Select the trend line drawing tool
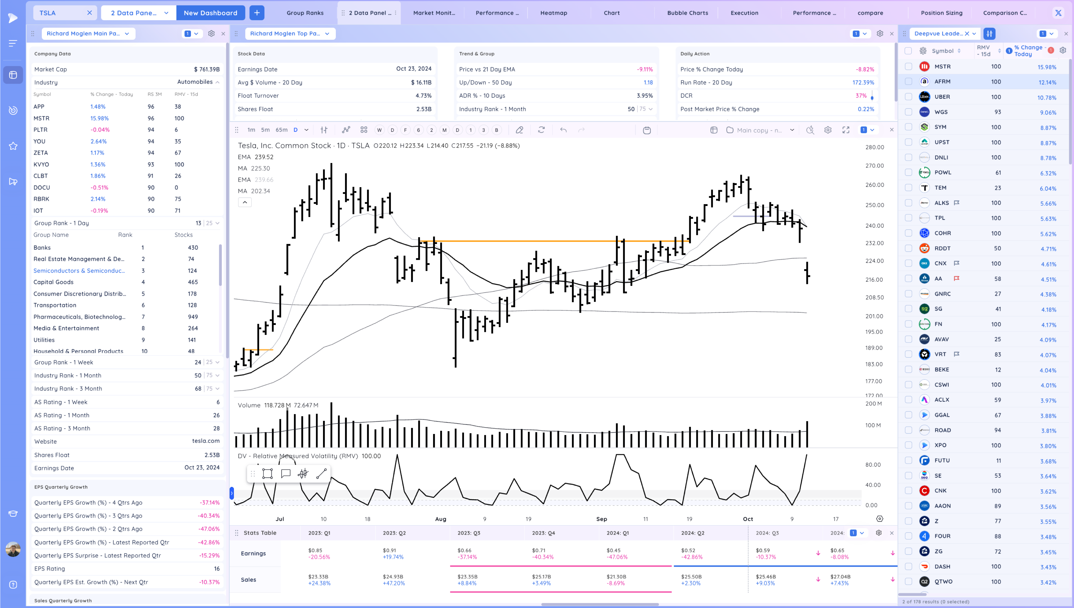Image resolution: width=1074 pixels, height=608 pixels. [x=321, y=473]
